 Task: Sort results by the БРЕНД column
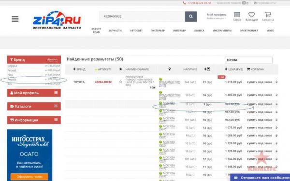(x=79, y=69)
